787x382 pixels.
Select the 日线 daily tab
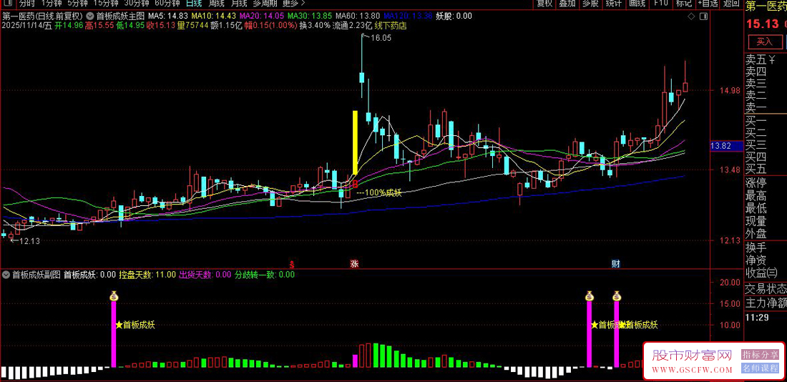click(x=194, y=4)
